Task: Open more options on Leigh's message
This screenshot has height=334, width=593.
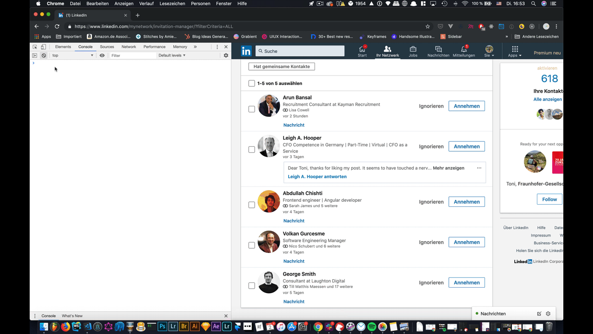Action: coord(479,168)
